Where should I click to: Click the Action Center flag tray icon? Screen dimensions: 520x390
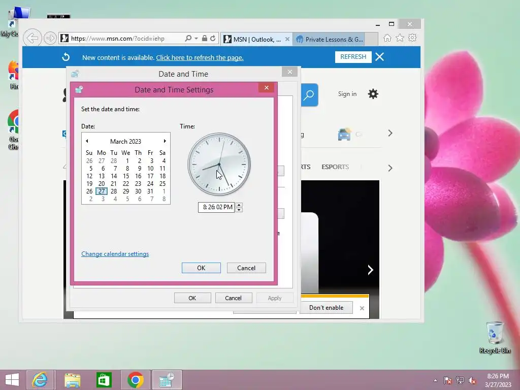point(448,380)
